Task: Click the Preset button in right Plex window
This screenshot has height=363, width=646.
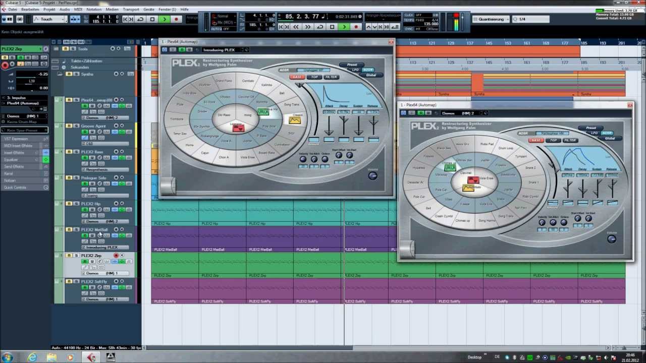Action: point(591,128)
